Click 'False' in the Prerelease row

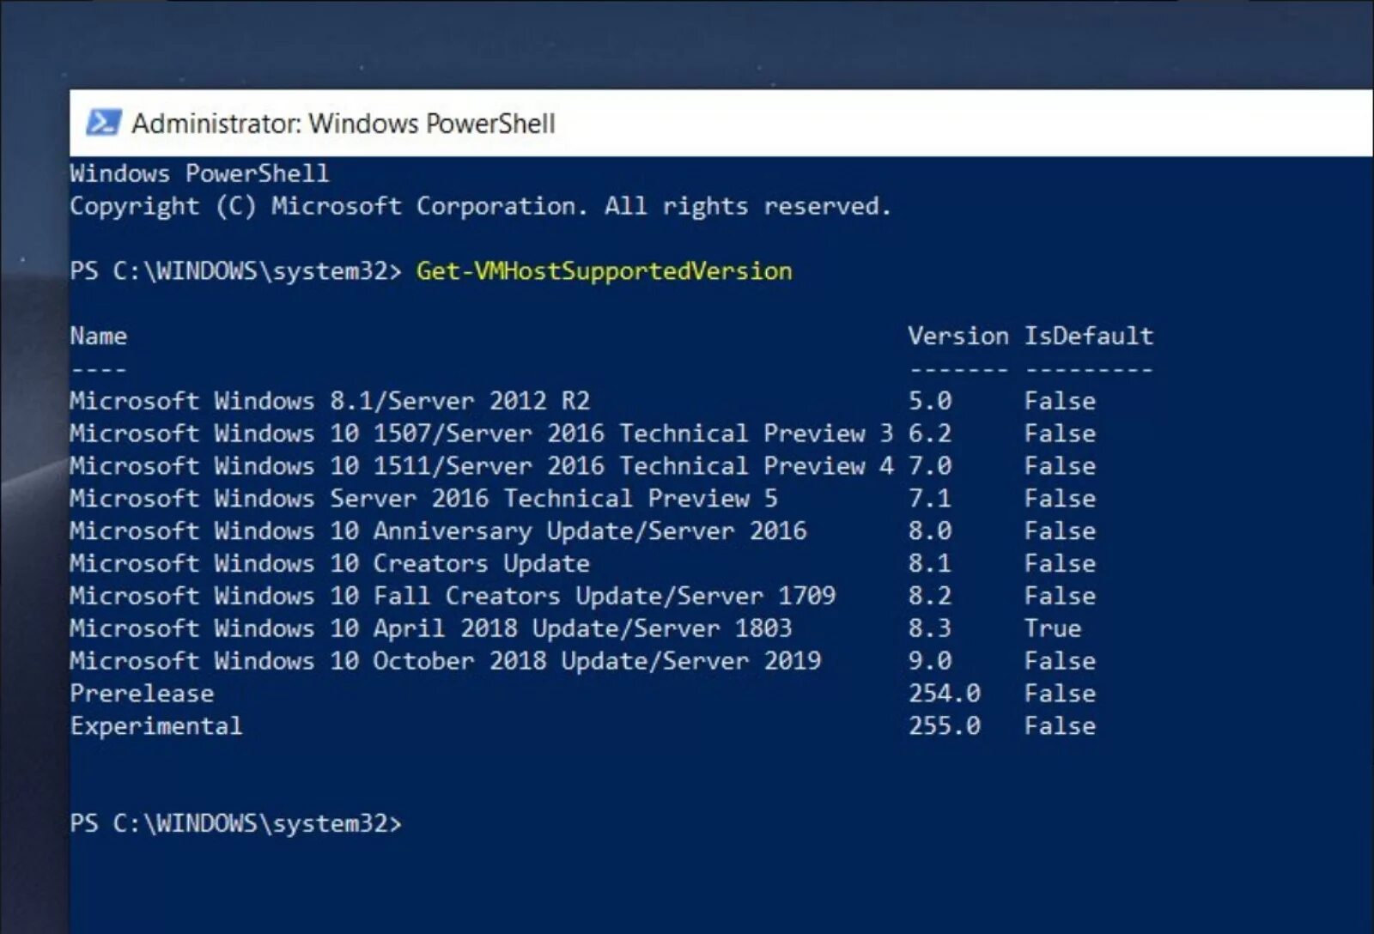(x=1060, y=694)
